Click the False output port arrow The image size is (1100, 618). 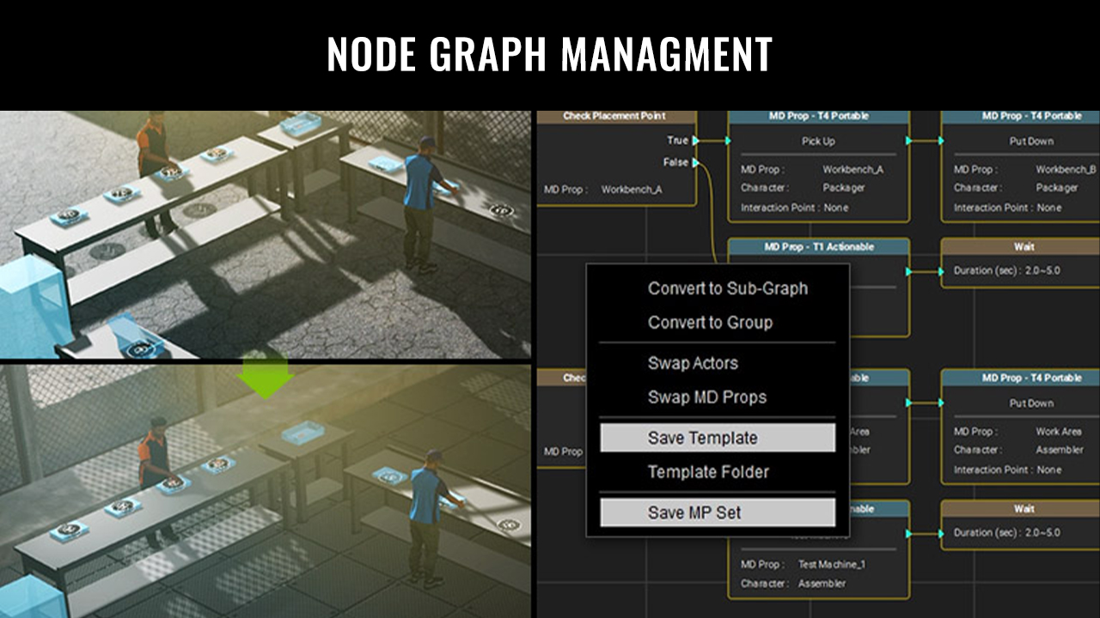[x=696, y=162]
